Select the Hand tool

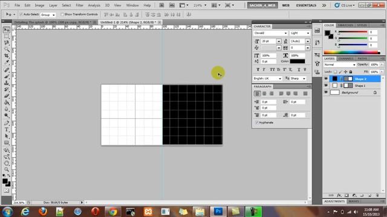(x=7, y=163)
